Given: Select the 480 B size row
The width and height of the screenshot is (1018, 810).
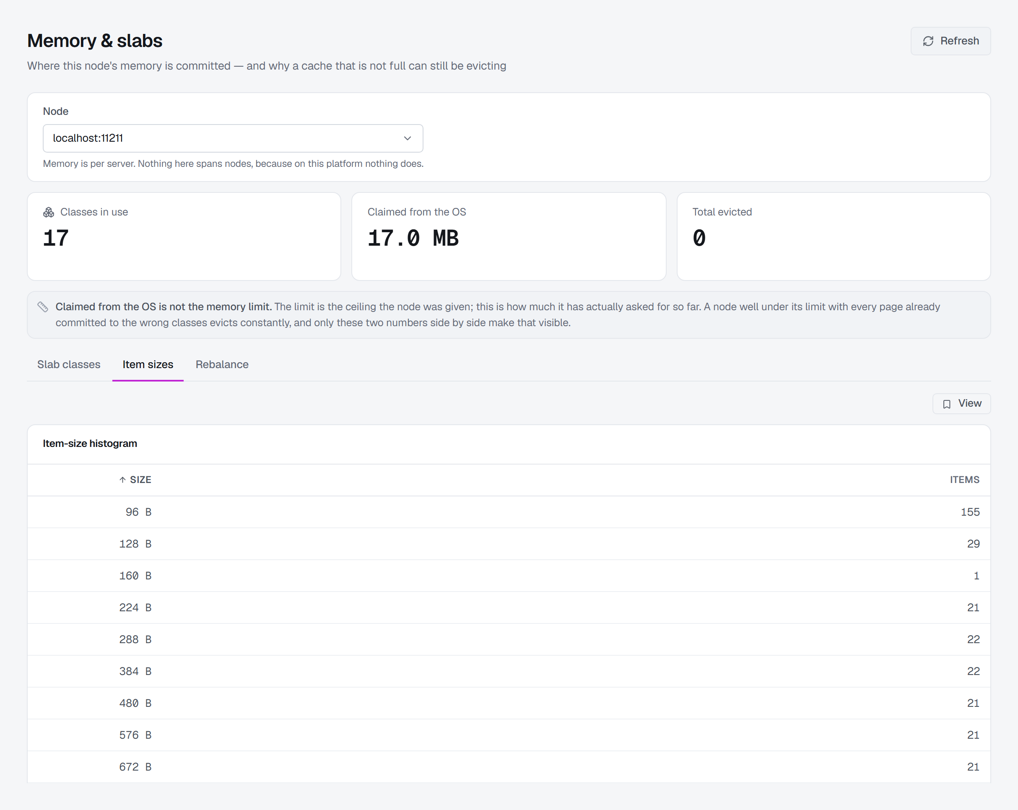Looking at the screenshot, I should (509, 704).
